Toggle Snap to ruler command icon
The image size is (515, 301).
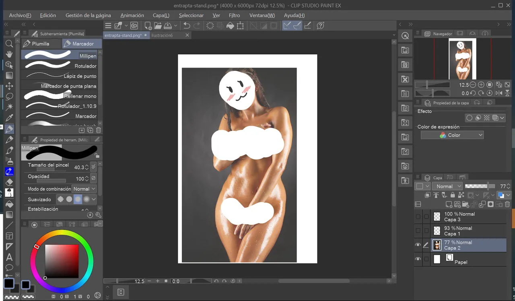pyautogui.click(x=287, y=26)
